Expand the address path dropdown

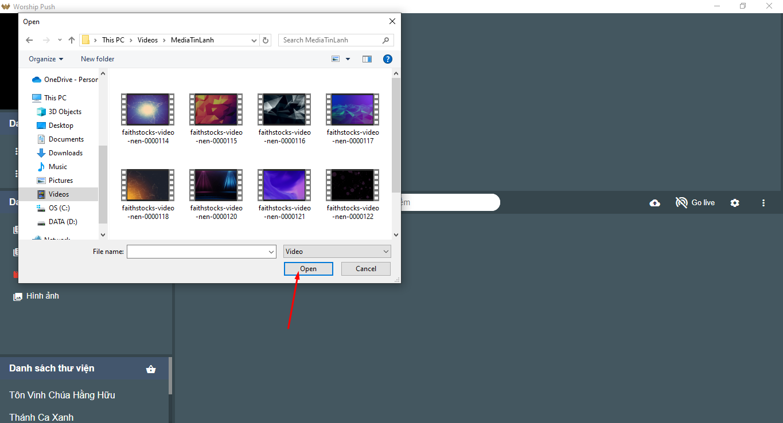point(255,40)
